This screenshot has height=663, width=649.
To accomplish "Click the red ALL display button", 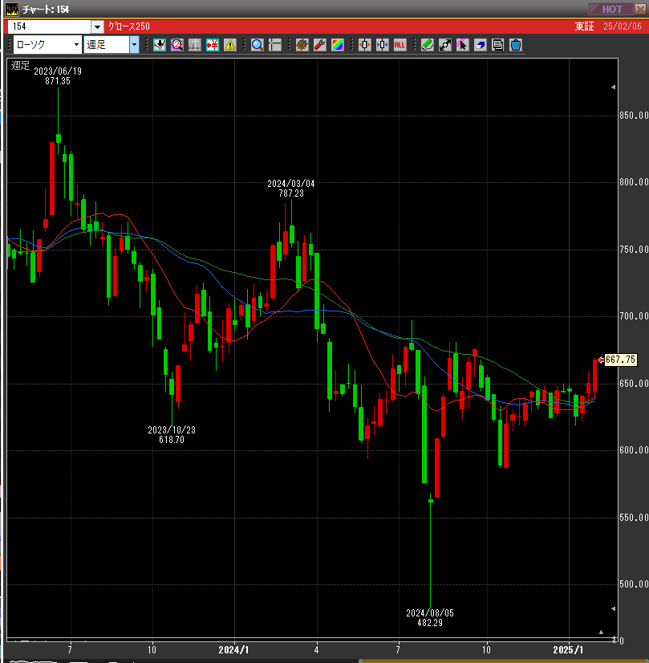I will [400, 45].
